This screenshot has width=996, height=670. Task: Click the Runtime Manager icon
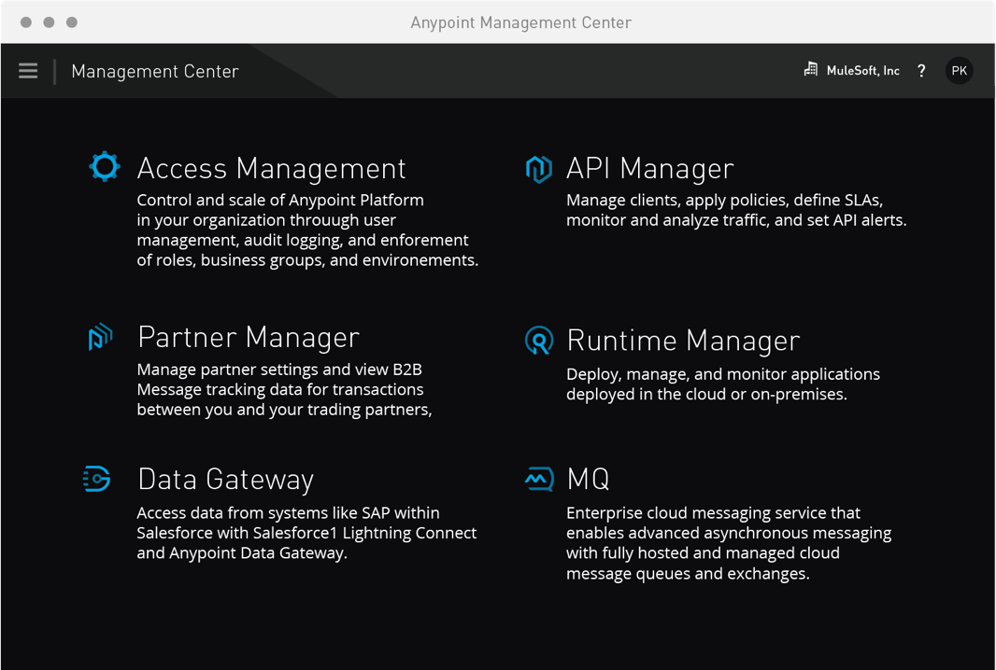pyautogui.click(x=538, y=340)
